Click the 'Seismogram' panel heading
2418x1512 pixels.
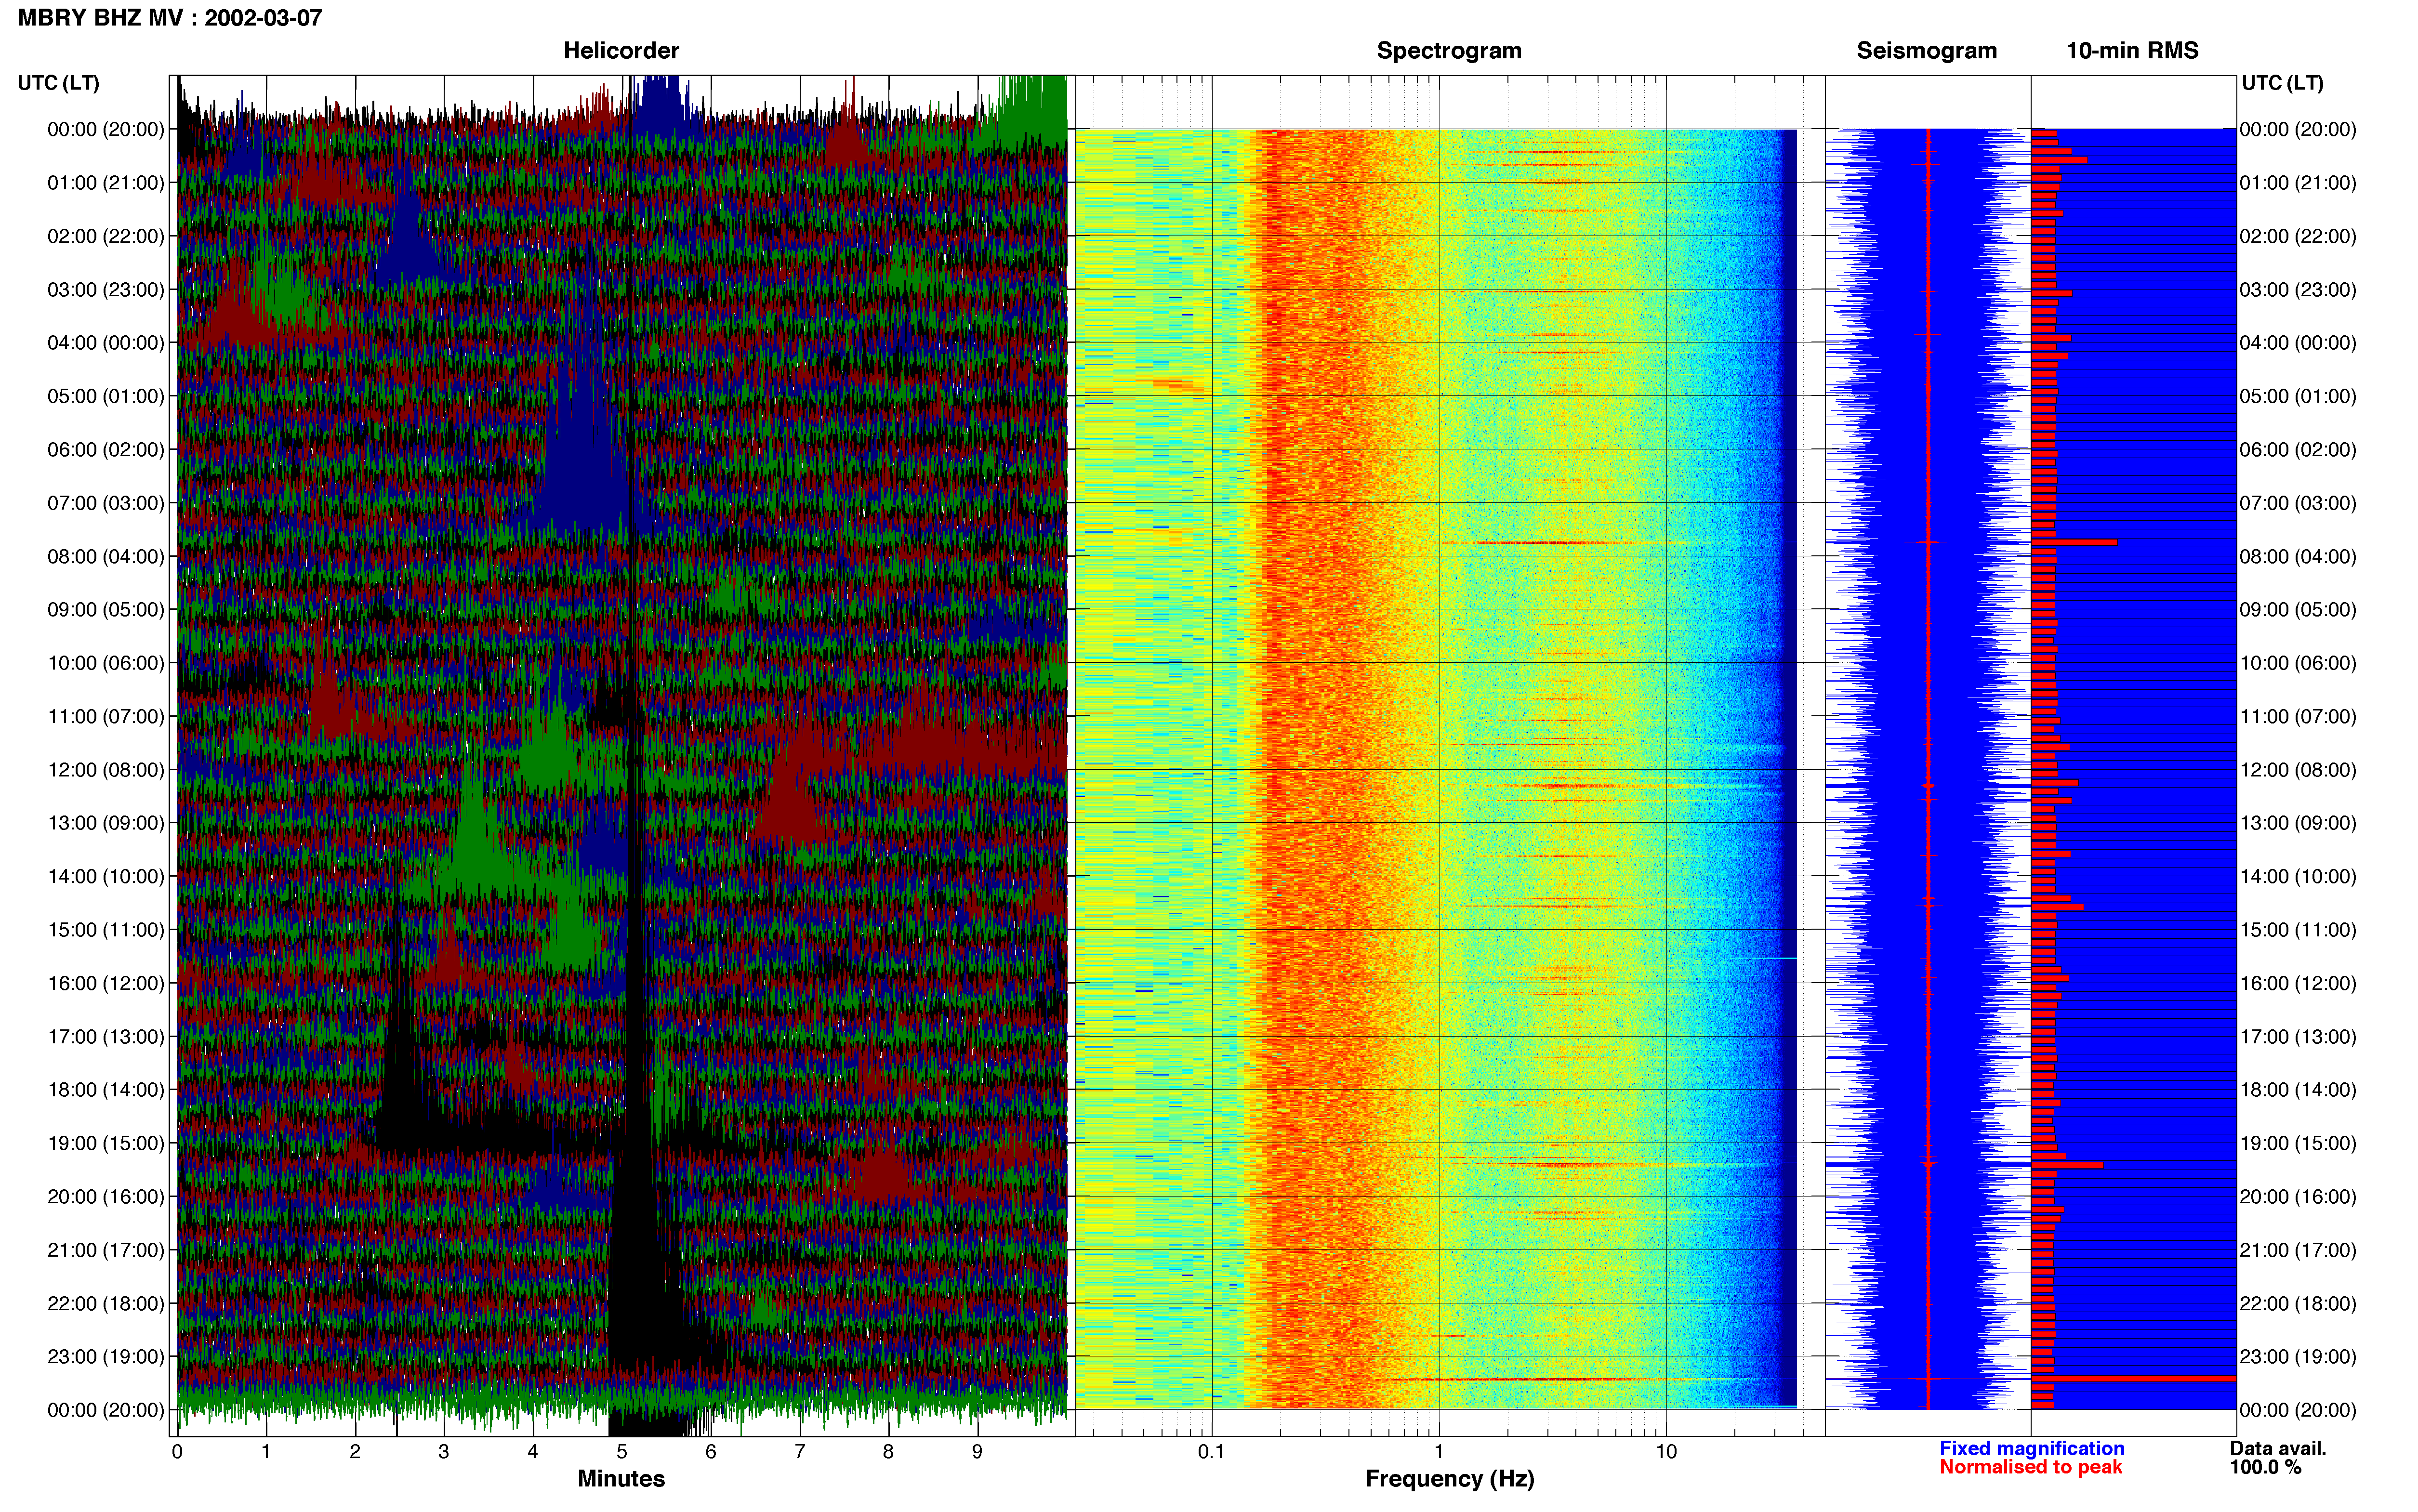point(1926,50)
